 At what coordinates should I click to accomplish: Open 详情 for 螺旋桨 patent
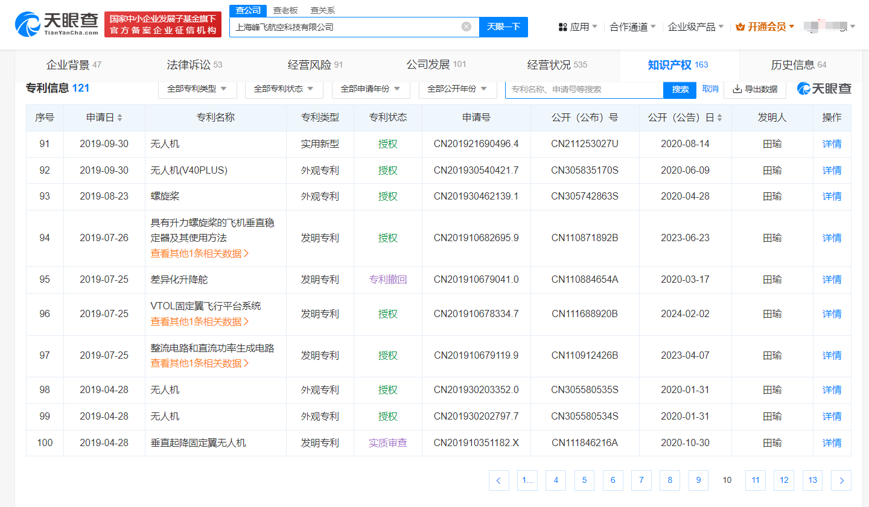832,197
